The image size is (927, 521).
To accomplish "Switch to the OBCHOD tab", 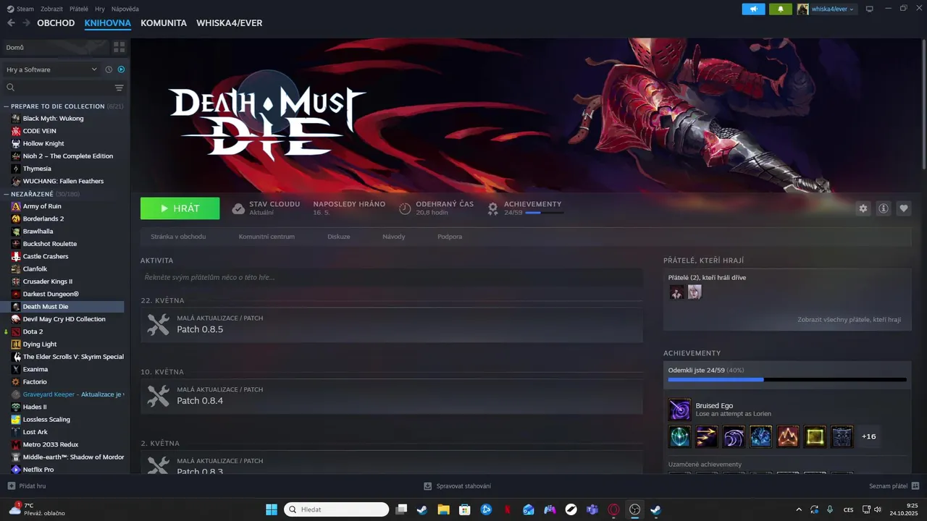I will (56, 23).
